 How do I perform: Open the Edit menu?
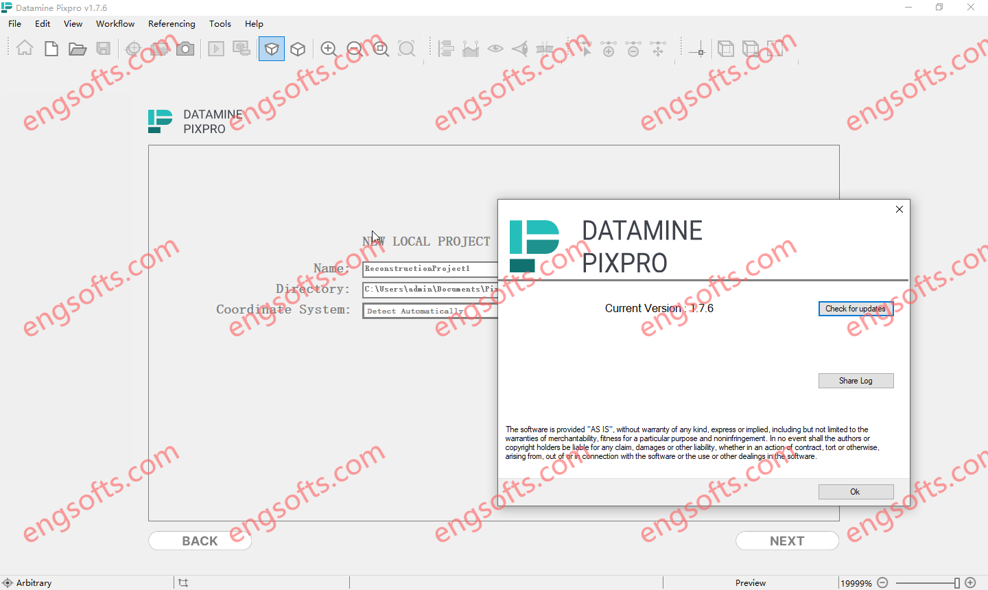(43, 23)
